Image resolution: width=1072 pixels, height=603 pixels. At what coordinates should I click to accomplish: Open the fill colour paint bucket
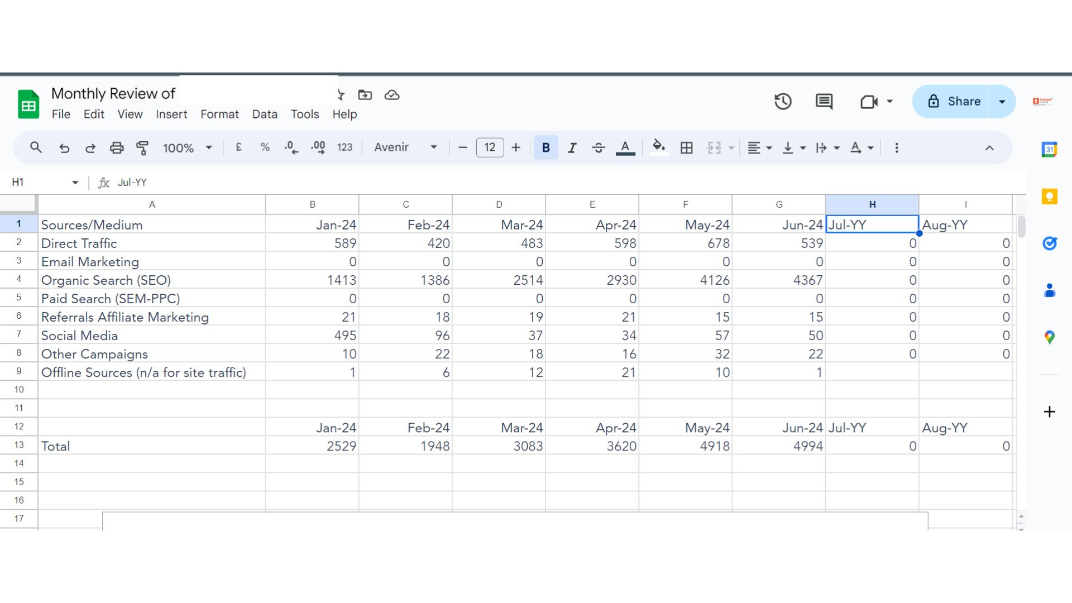click(x=659, y=147)
